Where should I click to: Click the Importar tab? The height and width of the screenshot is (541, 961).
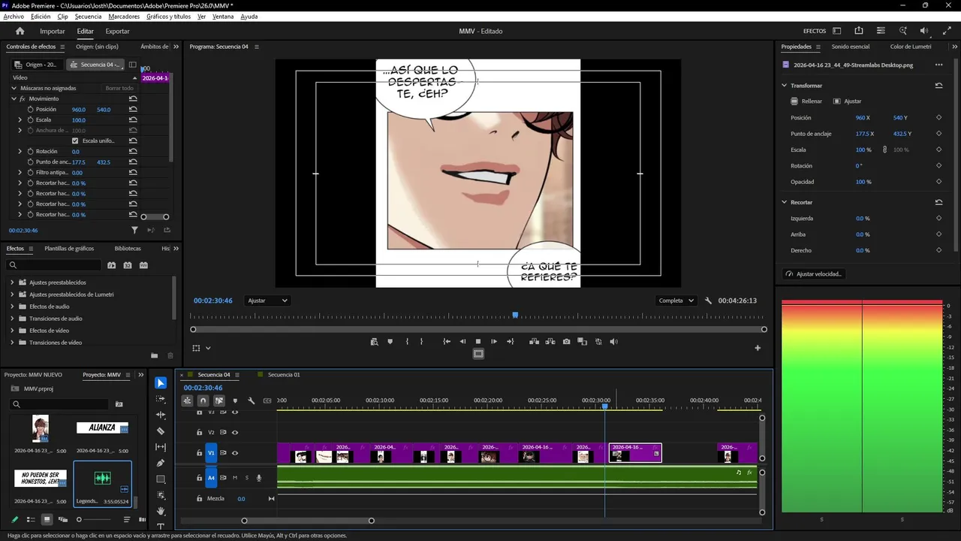[x=53, y=31]
